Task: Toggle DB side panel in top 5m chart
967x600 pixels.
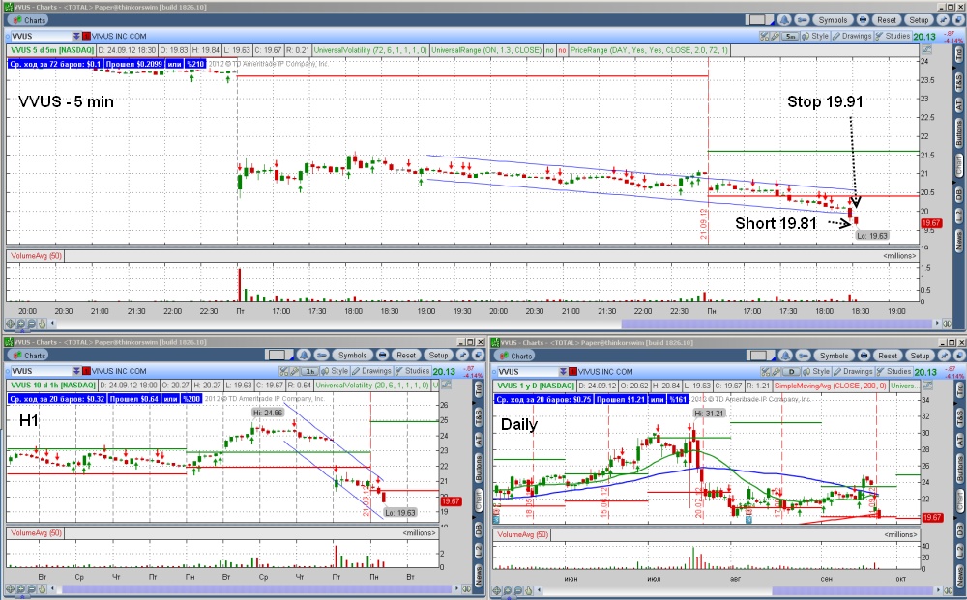Action: pyautogui.click(x=959, y=195)
